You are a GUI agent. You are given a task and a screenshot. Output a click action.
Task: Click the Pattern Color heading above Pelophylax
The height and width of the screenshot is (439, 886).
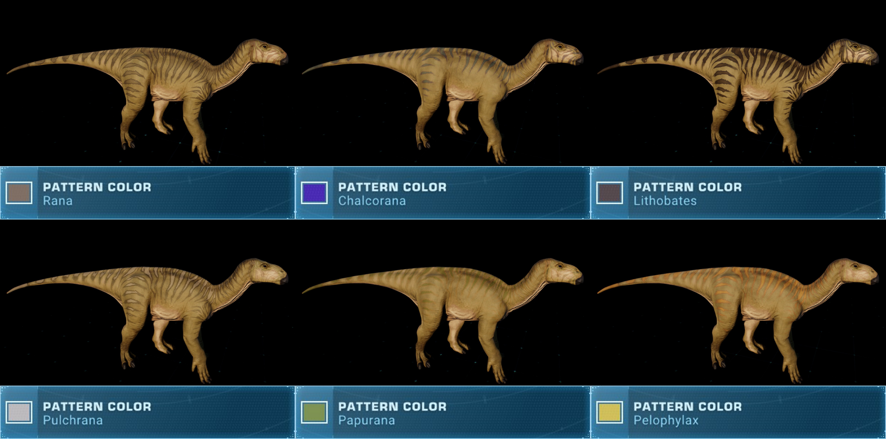click(688, 406)
